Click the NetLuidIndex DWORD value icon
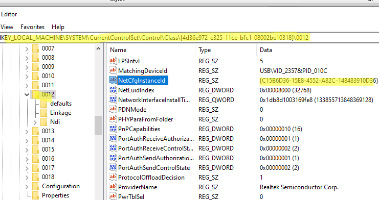Screen dimensions: 379x200 [113, 90]
